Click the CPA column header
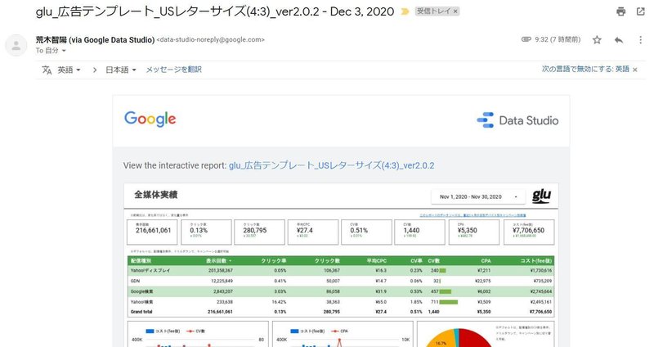This screenshot has width=654, height=347. (486, 260)
